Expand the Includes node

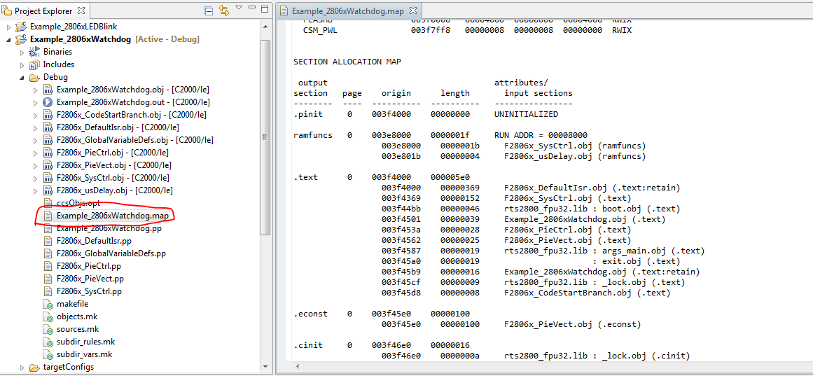coord(22,65)
